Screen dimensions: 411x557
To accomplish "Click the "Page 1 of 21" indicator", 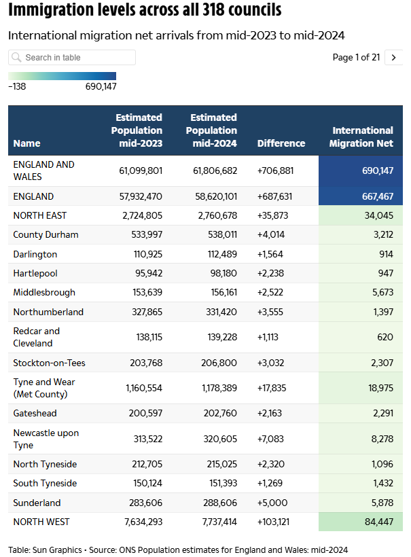I will click(x=356, y=58).
